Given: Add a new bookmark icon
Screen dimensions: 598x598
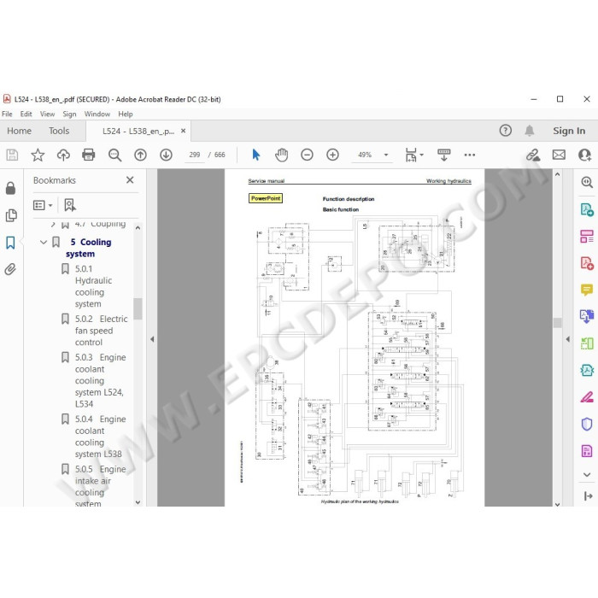Looking at the screenshot, I should coord(70,205).
